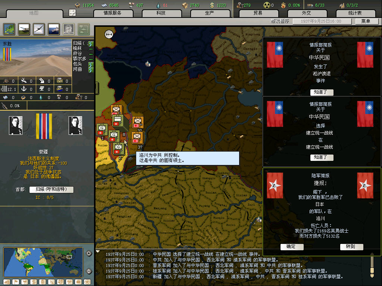Viewport: 382px width, 286px height.
Task: Click log entry about 新疆 joining the alliance
Action: click(x=224, y=277)
